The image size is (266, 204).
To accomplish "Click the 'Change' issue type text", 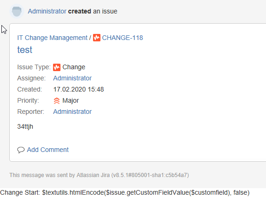I will click(x=74, y=67).
